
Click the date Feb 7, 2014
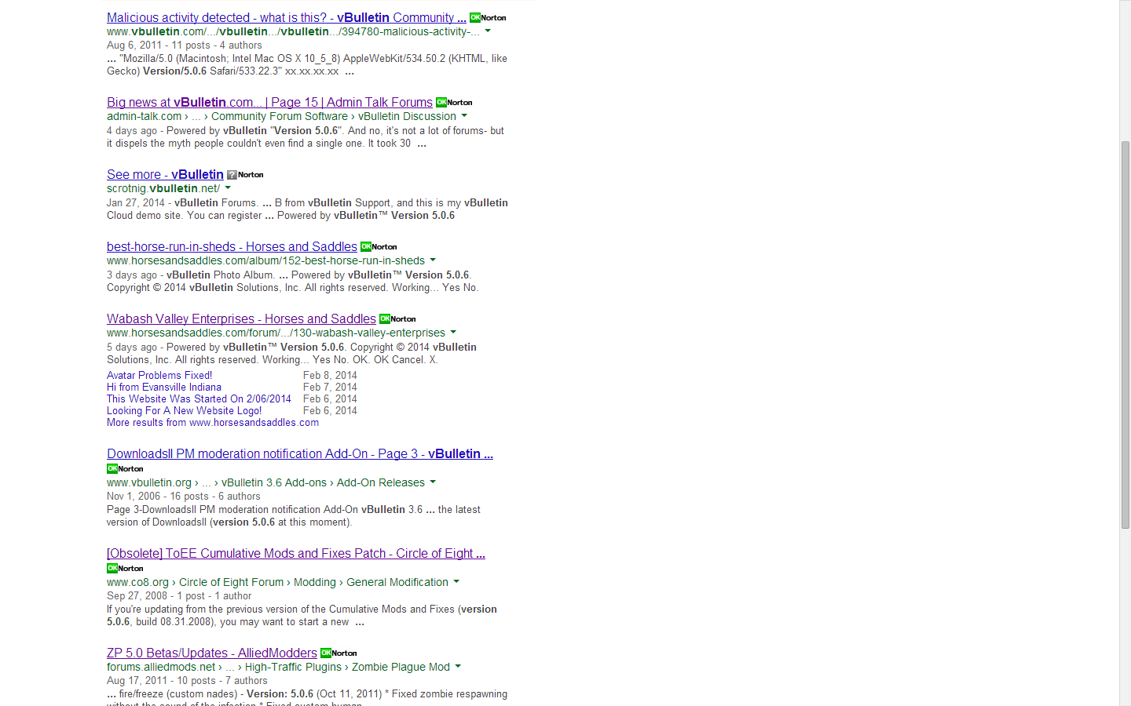click(330, 387)
